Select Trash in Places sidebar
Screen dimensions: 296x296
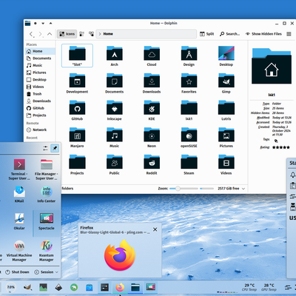[x=40, y=94]
